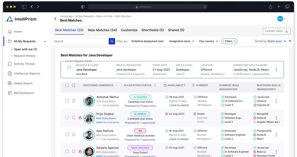The height and width of the screenshot is (157, 297).
Task: Collapse the All My Requests sidebar section
Action: (45, 42)
